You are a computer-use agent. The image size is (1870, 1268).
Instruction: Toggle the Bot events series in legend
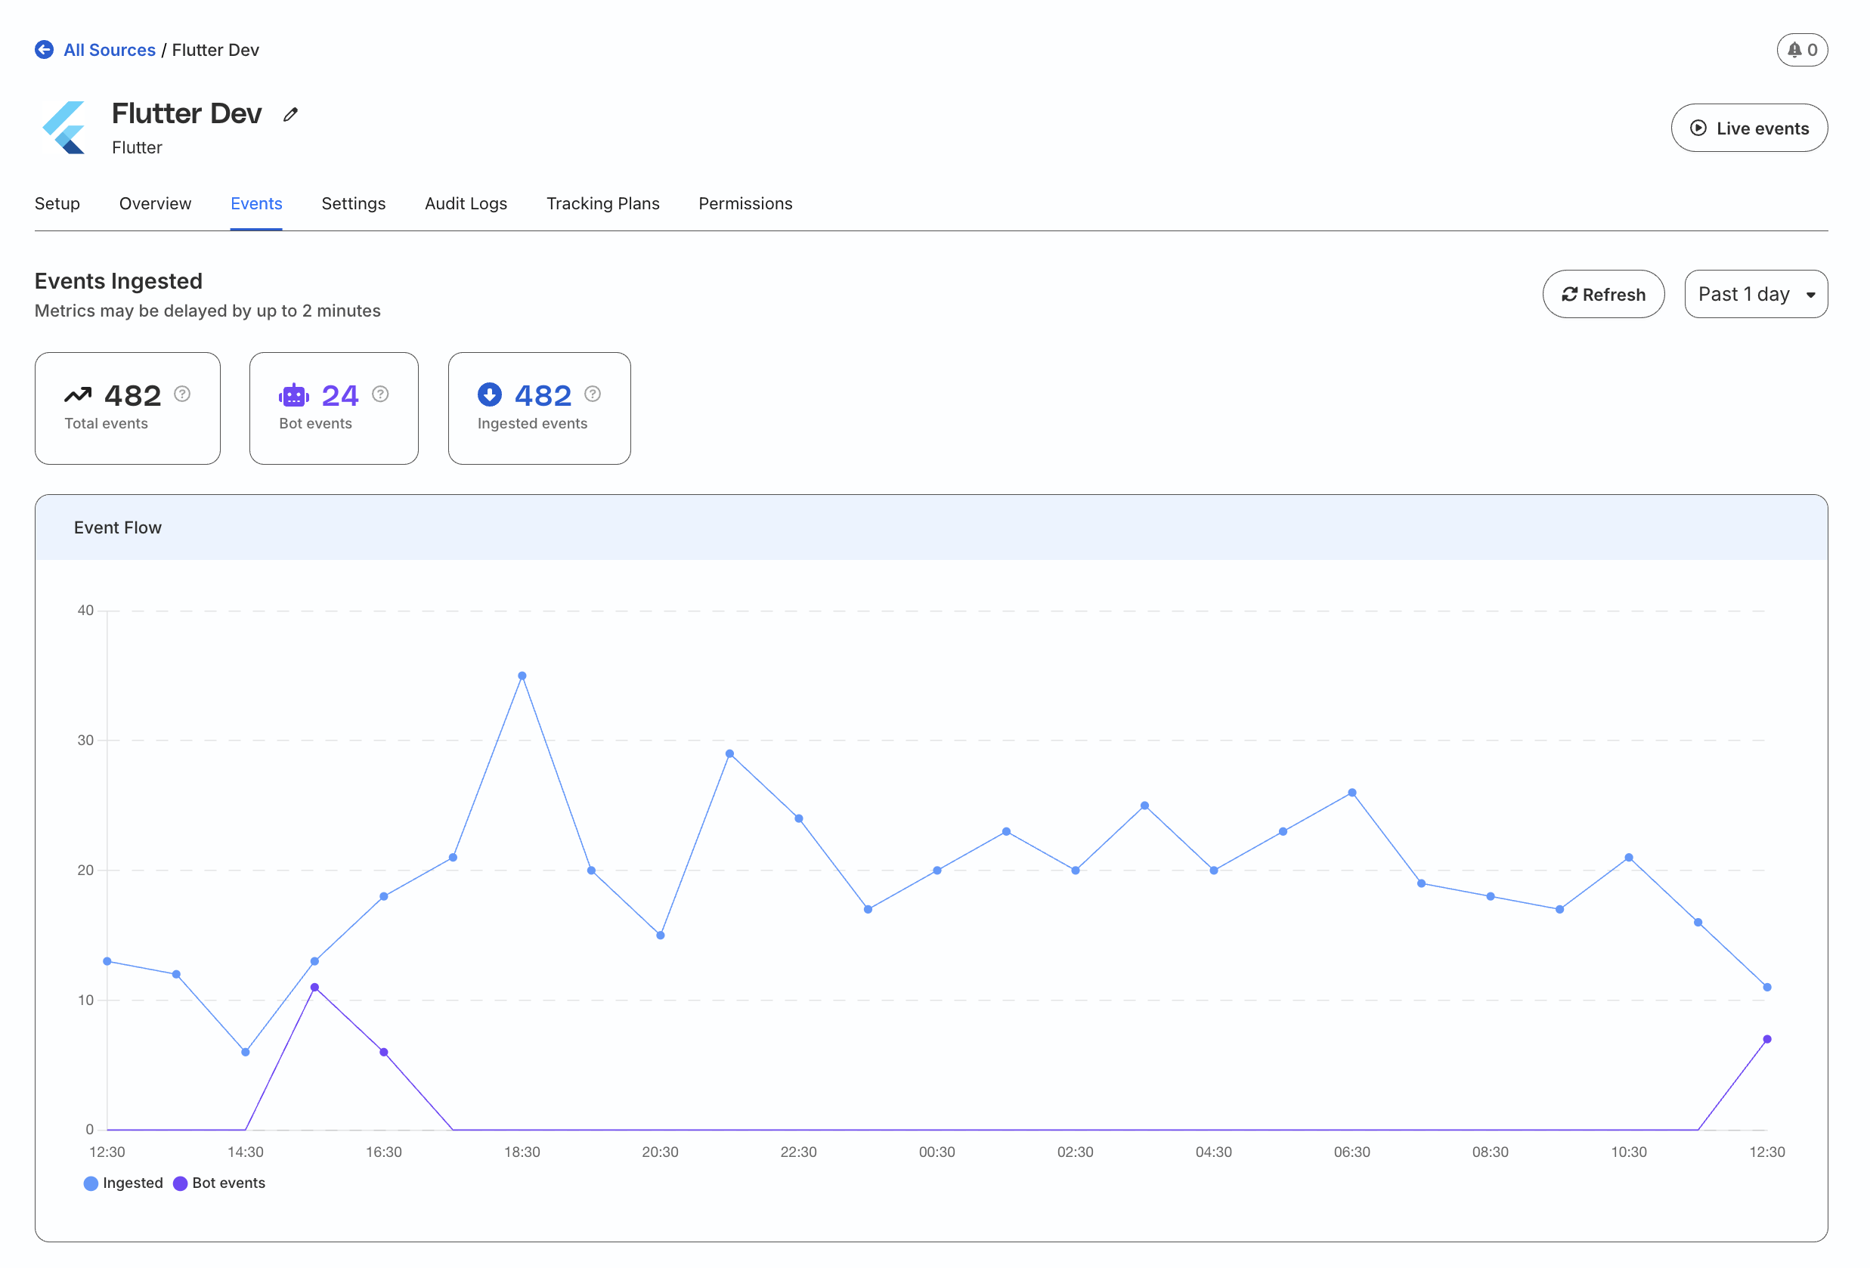tap(219, 1183)
